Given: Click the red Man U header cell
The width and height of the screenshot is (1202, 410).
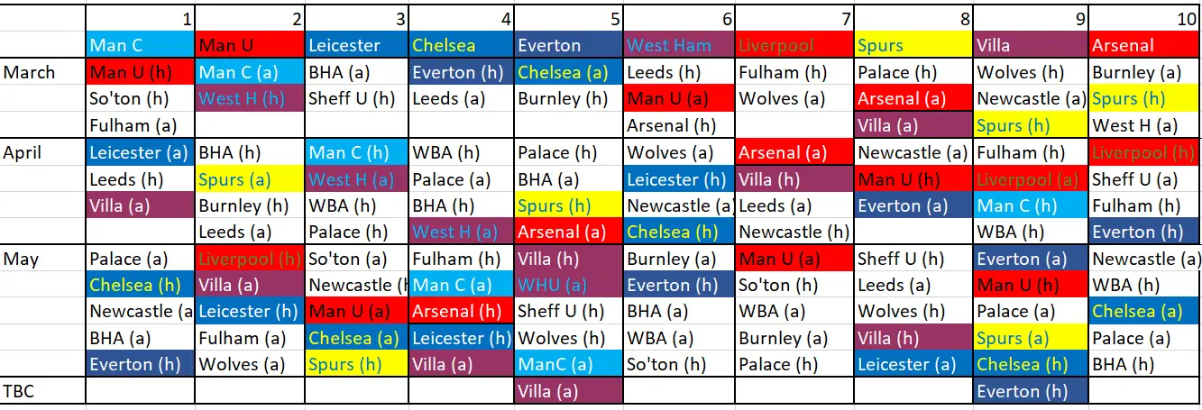Looking at the screenshot, I should (x=250, y=45).
